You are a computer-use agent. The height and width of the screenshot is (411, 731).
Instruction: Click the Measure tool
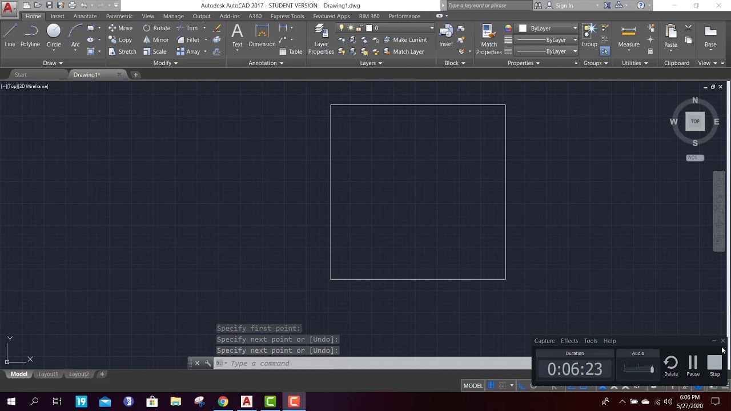629,35
